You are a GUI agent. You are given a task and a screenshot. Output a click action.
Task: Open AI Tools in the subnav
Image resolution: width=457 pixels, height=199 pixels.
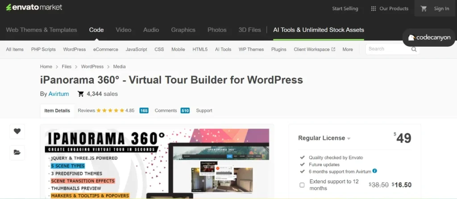223,49
